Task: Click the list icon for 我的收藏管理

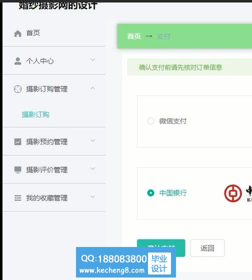Action: (x=17, y=198)
